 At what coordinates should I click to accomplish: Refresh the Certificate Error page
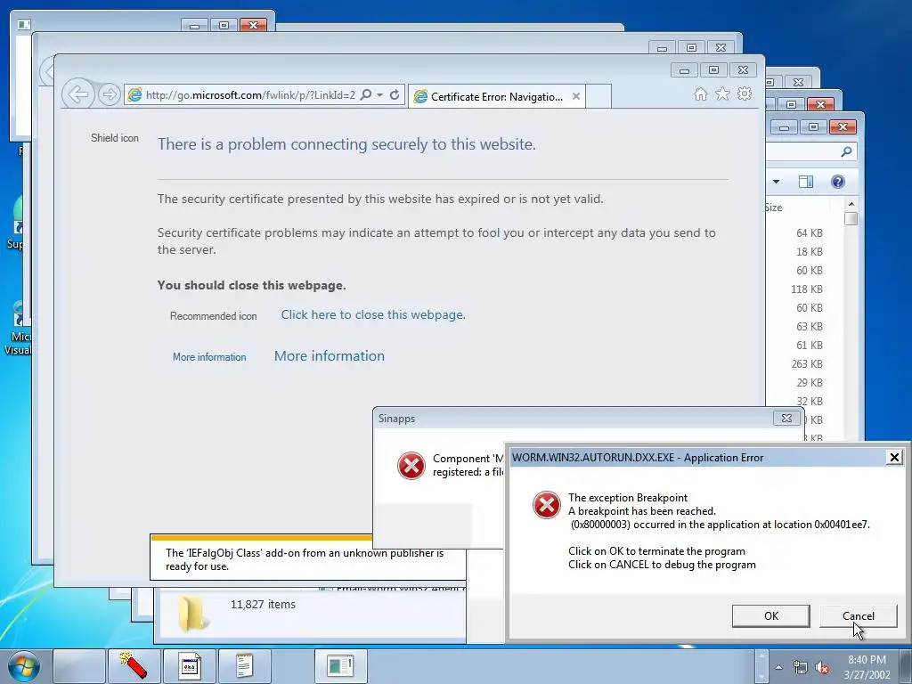coord(395,94)
